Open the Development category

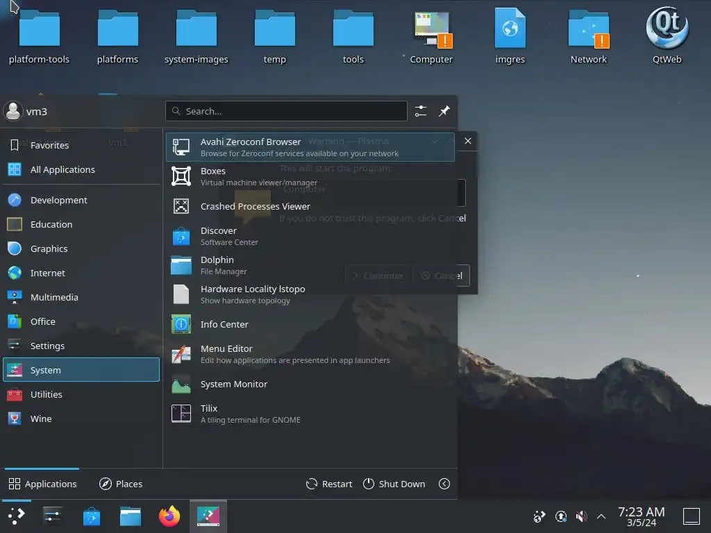(x=81, y=200)
